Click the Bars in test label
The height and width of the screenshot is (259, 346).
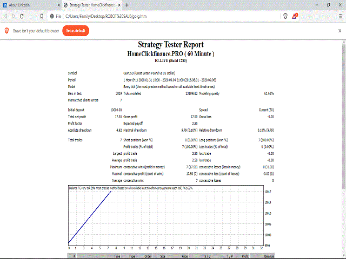[x=75, y=93]
